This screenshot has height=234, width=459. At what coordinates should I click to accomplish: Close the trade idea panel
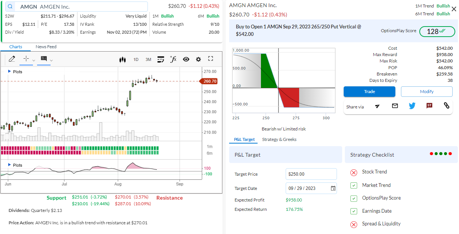pyautogui.click(x=454, y=9)
